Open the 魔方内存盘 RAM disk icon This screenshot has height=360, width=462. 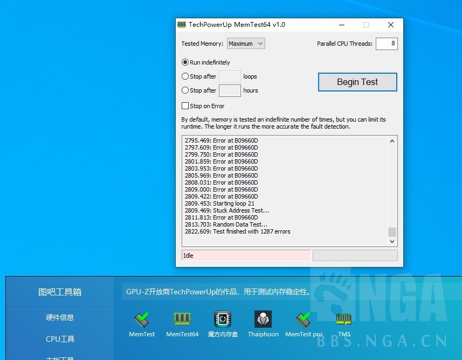223,319
